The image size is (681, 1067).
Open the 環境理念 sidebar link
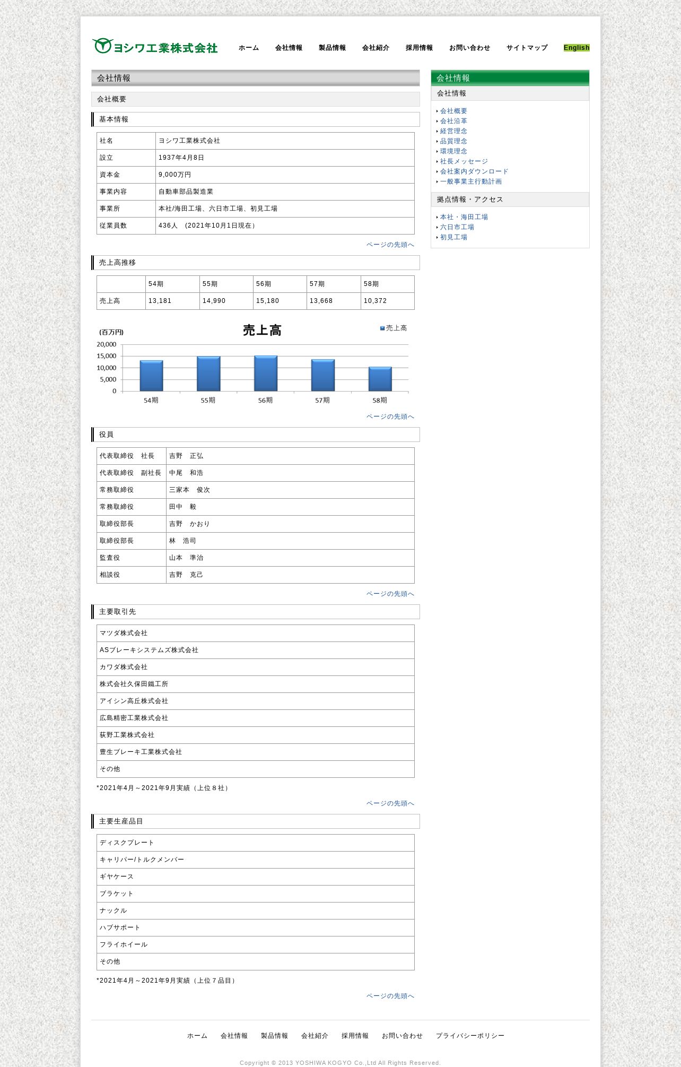tap(453, 151)
